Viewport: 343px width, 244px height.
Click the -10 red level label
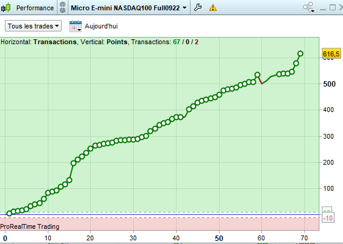pyautogui.click(x=328, y=218)
